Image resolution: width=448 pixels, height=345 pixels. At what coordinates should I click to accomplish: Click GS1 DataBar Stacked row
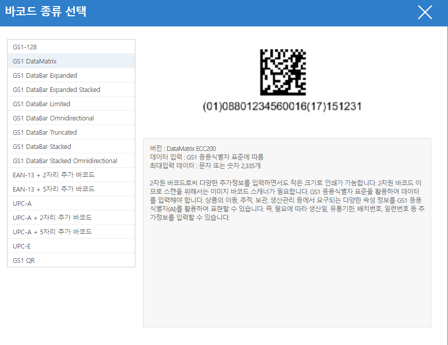point(71,146)
